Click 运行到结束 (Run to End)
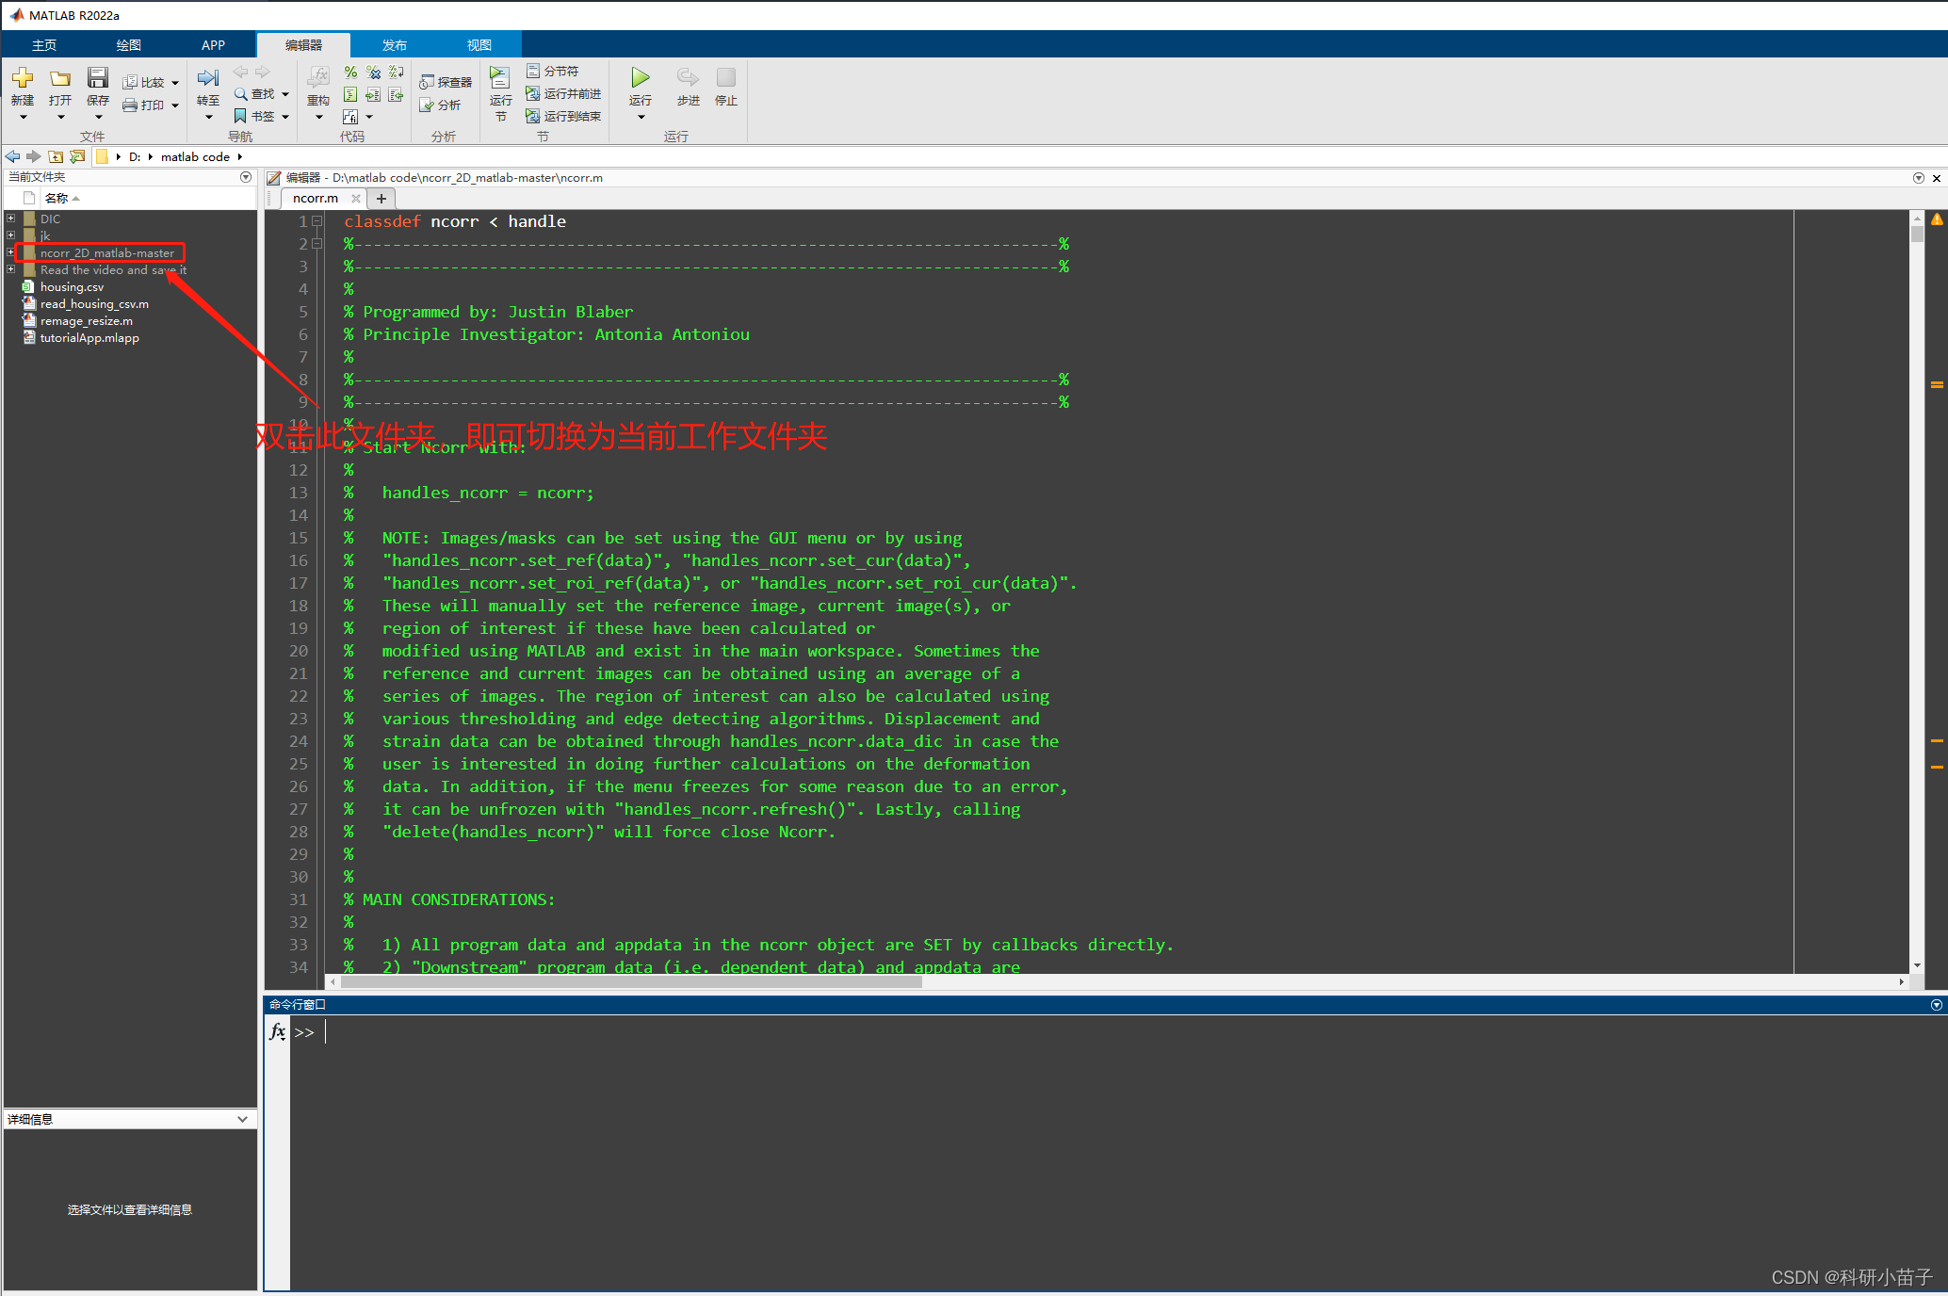 (x=563, y=116)
